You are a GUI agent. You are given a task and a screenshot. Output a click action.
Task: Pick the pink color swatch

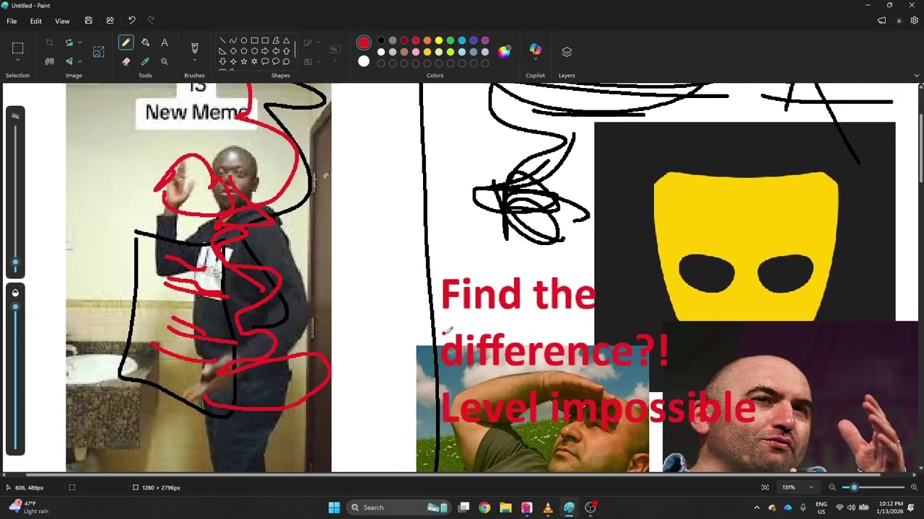(x=416, y=52)
